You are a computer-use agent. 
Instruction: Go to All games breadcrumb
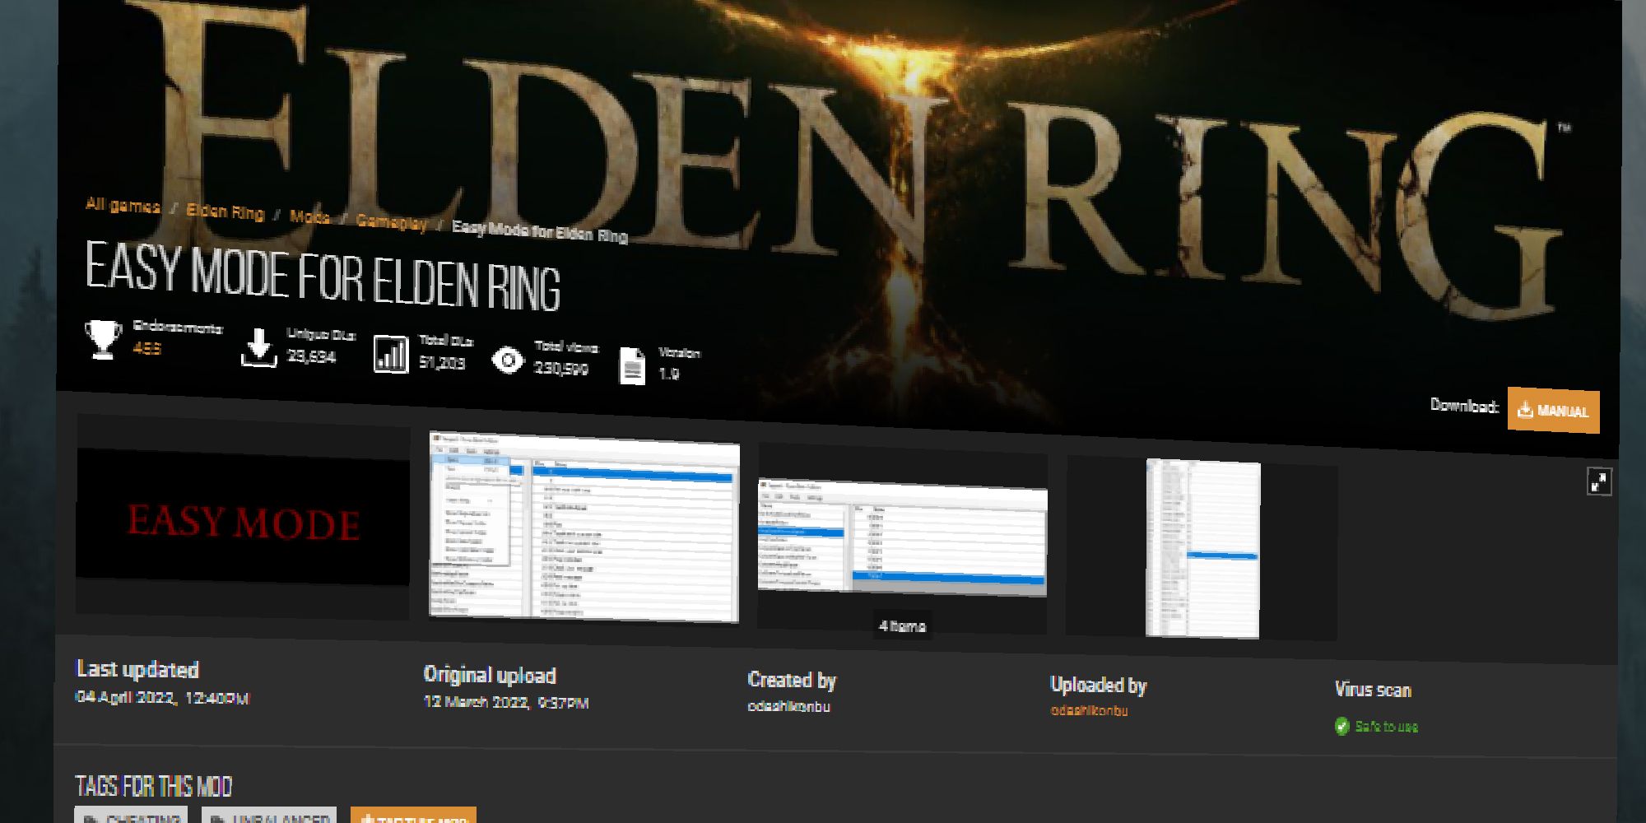pos(123,205)
